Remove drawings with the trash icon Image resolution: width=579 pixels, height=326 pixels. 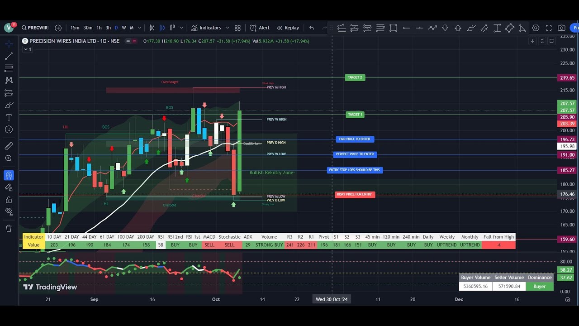(x=9, y=228)
